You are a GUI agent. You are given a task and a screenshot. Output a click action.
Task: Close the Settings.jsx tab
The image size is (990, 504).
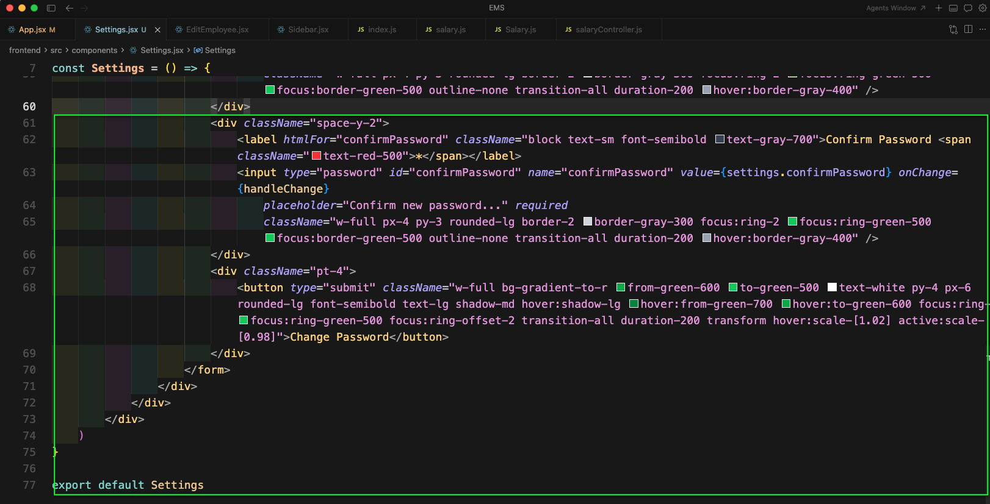coord(157,29)
